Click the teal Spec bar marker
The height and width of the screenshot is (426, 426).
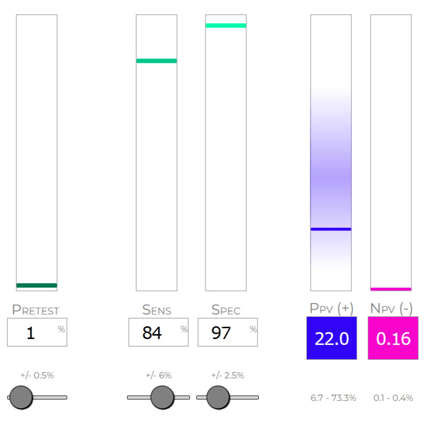[226, 26]
